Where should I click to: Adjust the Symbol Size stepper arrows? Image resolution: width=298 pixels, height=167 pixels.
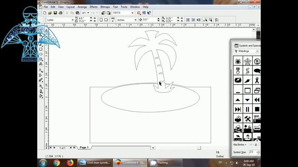pyautogui.click(x=258, y=152)
